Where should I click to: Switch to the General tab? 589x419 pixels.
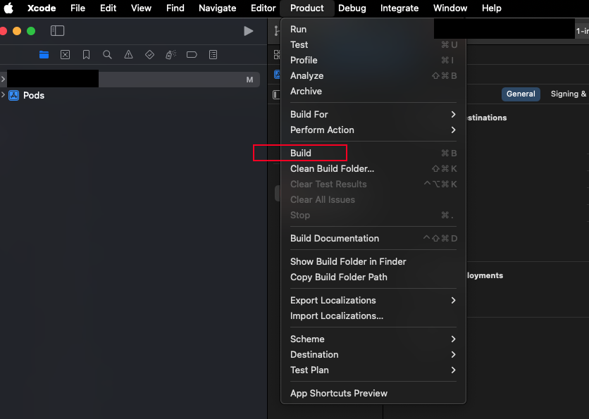click(521, 94)
